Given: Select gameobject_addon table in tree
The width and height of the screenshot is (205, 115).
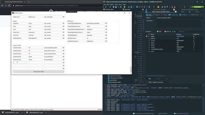Looking at the screenshot, I should coord(116,82).
